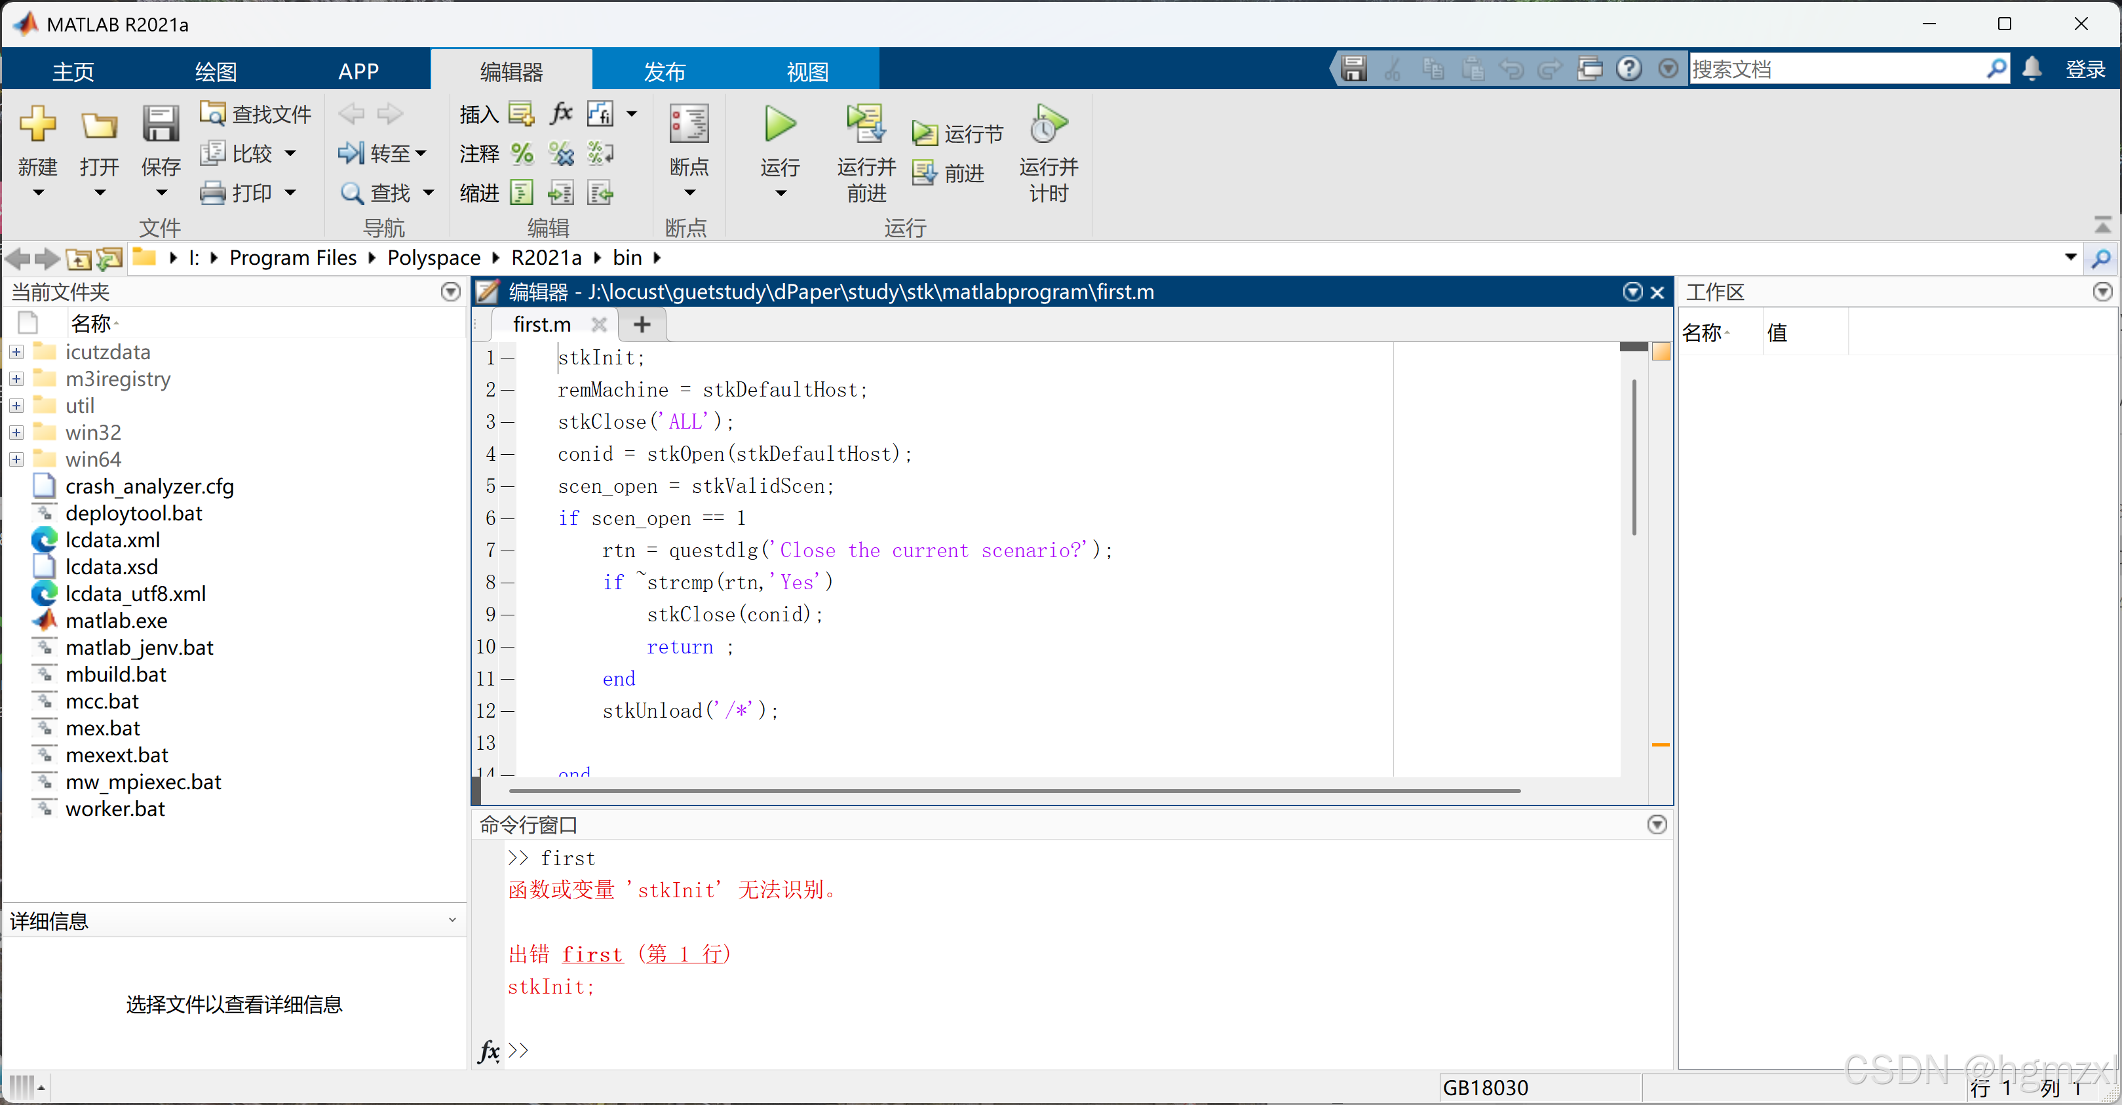Viewport: 2122px width, 1105px height.
Task: Click the quick-access save icon in title toolbar
Action: [1353, 68]
